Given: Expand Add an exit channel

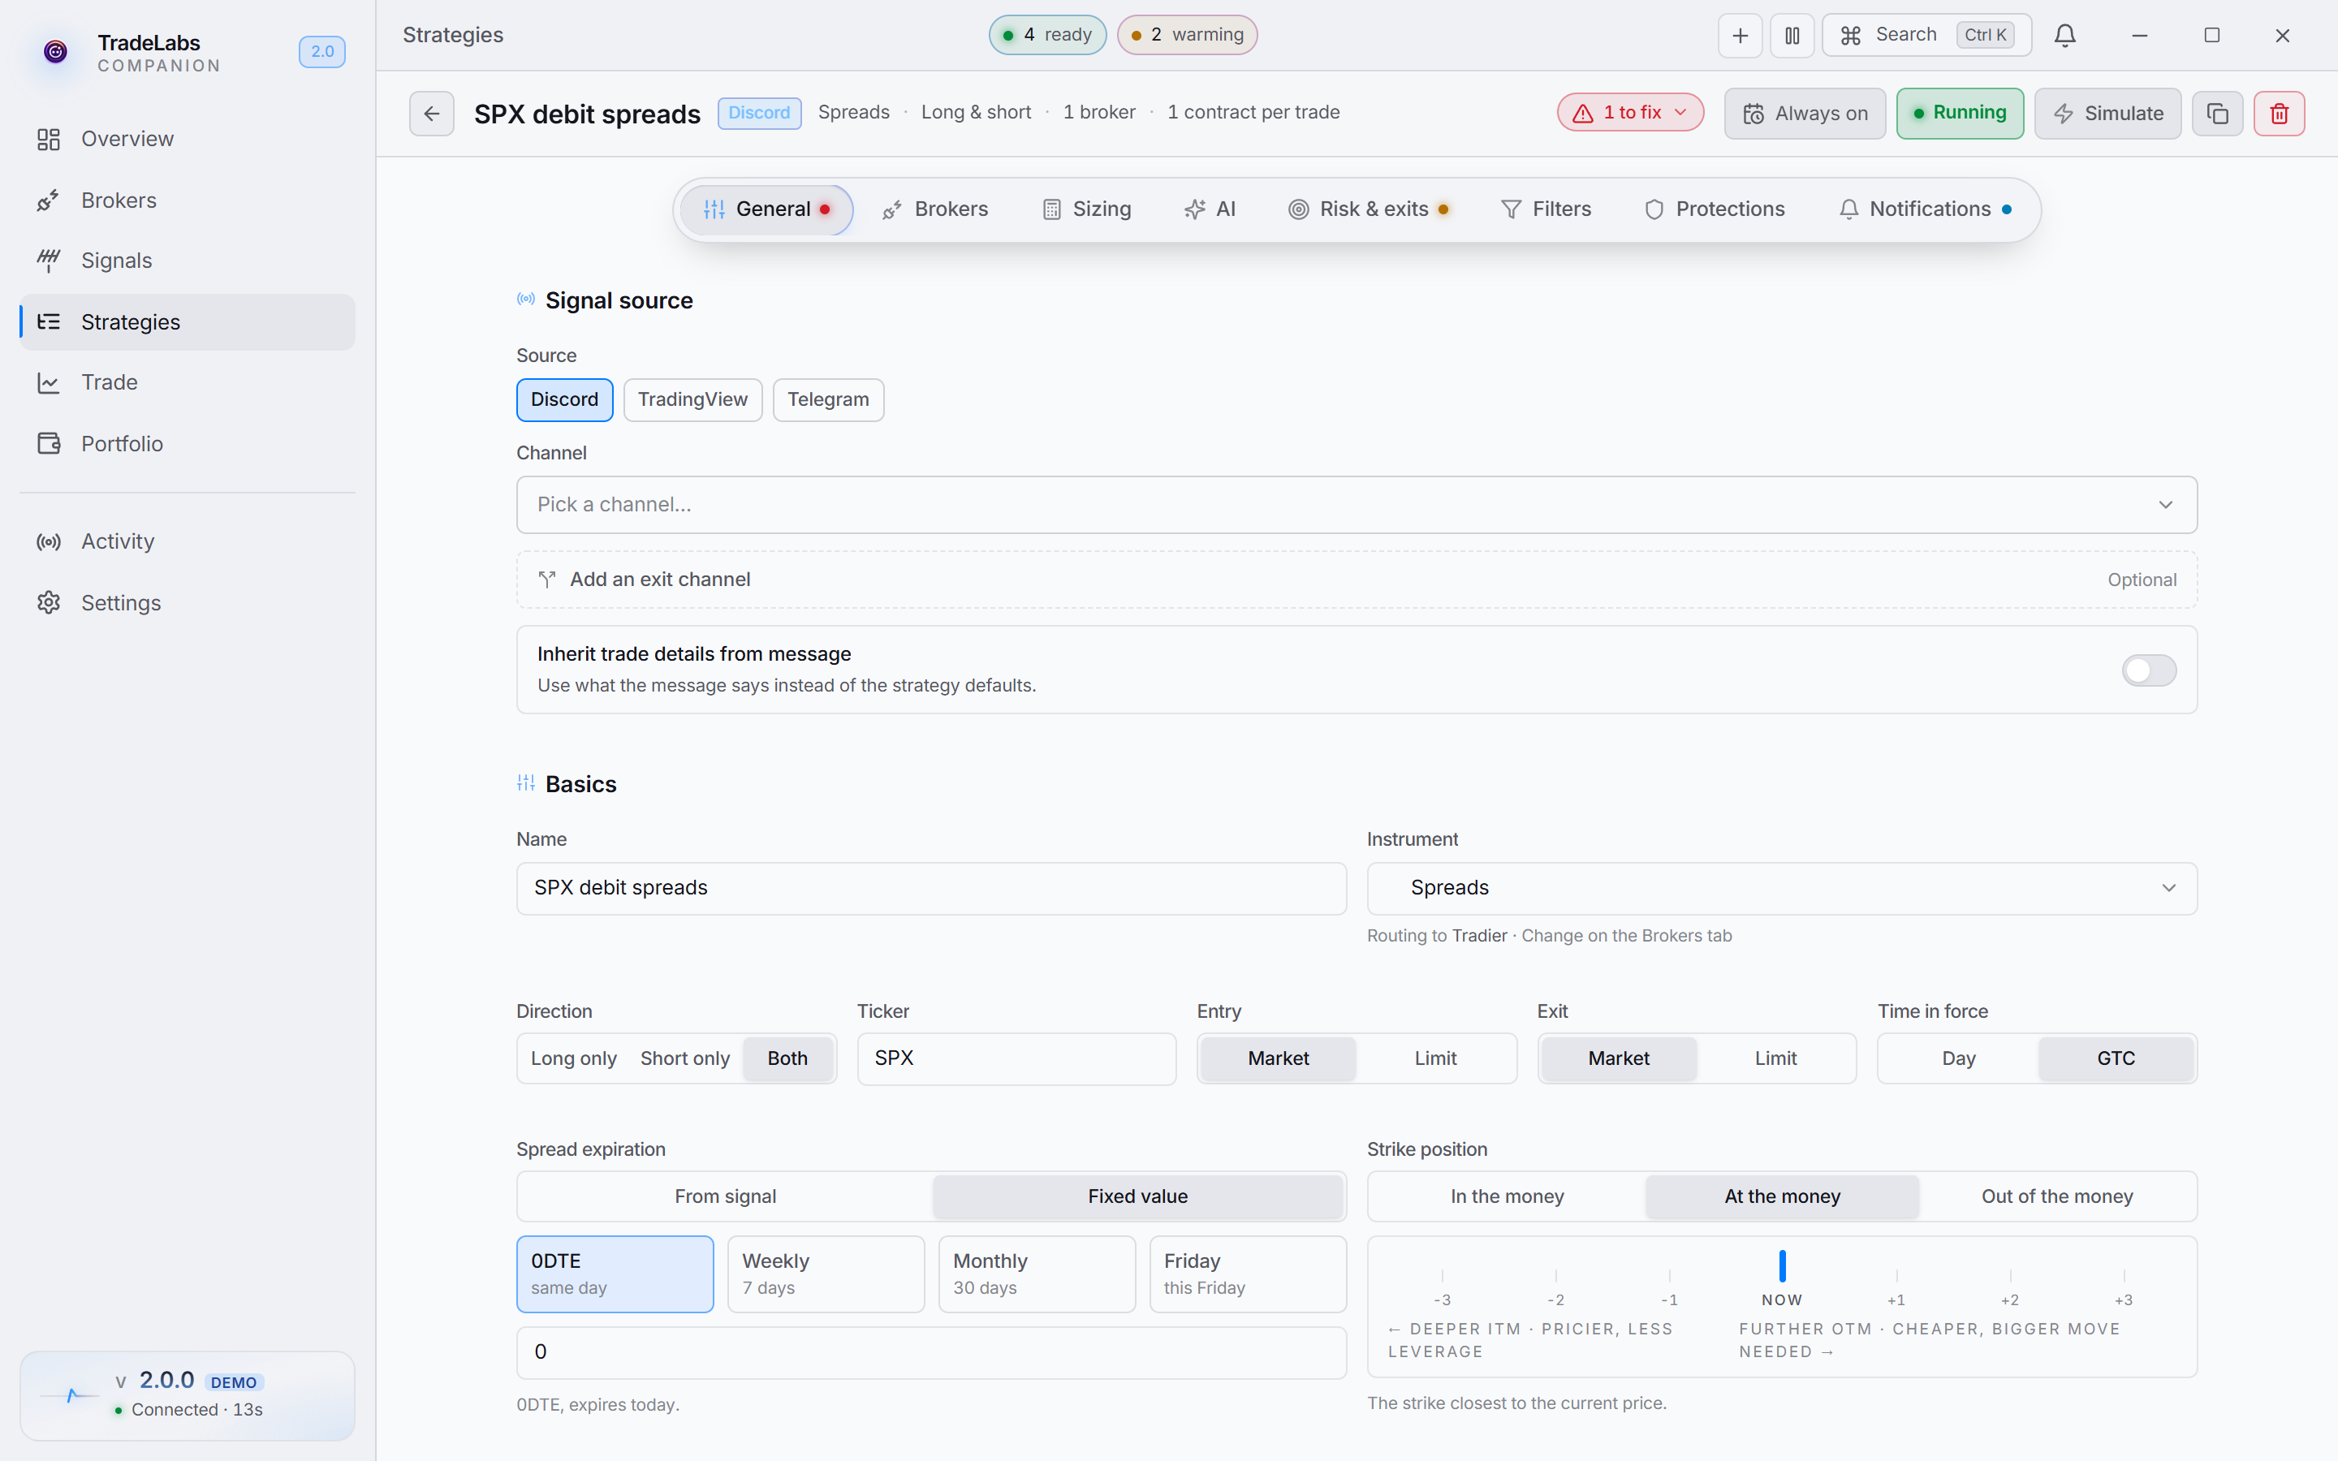Looking at the screenshot, I should coord(1357,580).
